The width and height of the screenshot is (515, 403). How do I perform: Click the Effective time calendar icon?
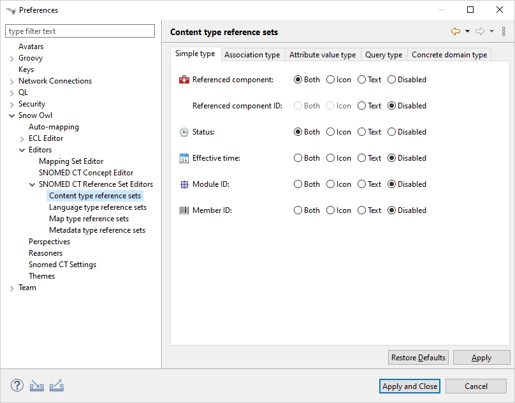click(x=184, y=158)
